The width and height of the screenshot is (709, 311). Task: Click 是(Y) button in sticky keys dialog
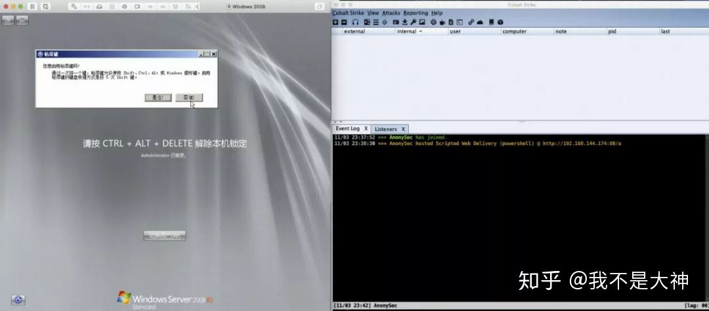coord(158,98)
